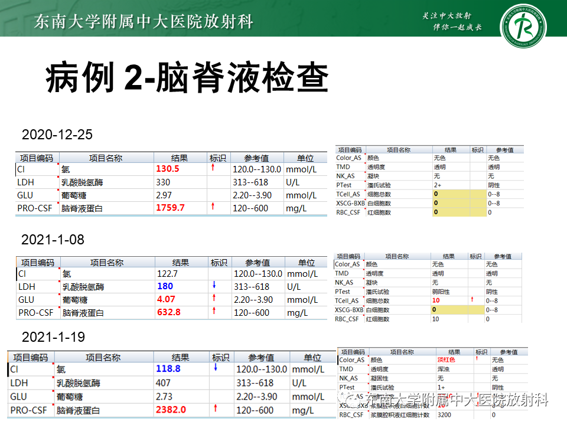Click the Pandy test result 1+
This screenshot has height=425, width=567.
point(441,387)
